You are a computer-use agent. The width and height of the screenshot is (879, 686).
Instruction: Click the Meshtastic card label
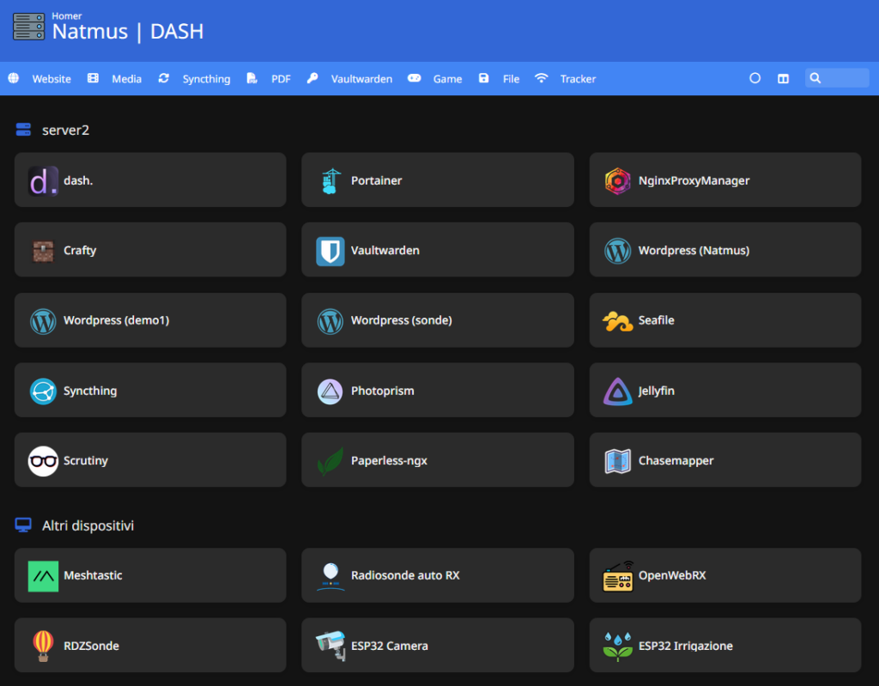pos(93,575)
